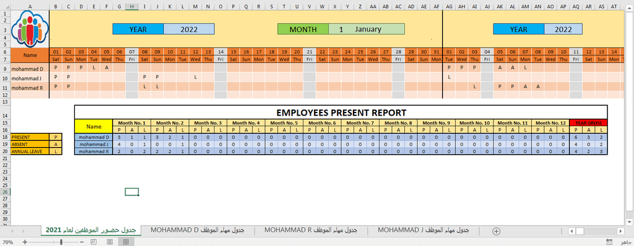Image resolution: width=634 pixels, height=246 pixels.
Task: Click the ANNUAL LEAVE legend cell
Action: (x=30, y=151)
